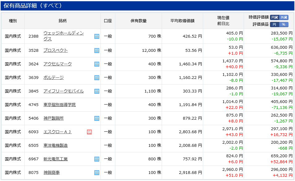Open アクセルマーク stock link
The width and height of the screenshot is (295, 181).
pos(58,64)
